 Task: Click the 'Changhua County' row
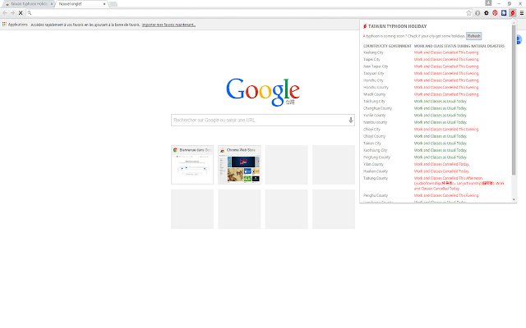(x=435, y=108)
